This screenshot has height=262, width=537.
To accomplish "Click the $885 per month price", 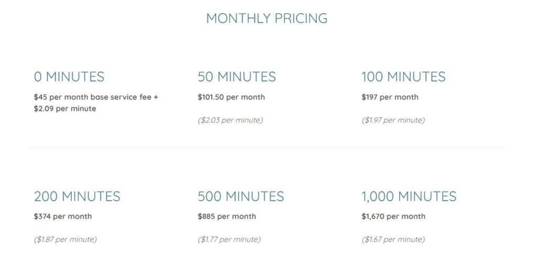I will (x=227, y=216).
